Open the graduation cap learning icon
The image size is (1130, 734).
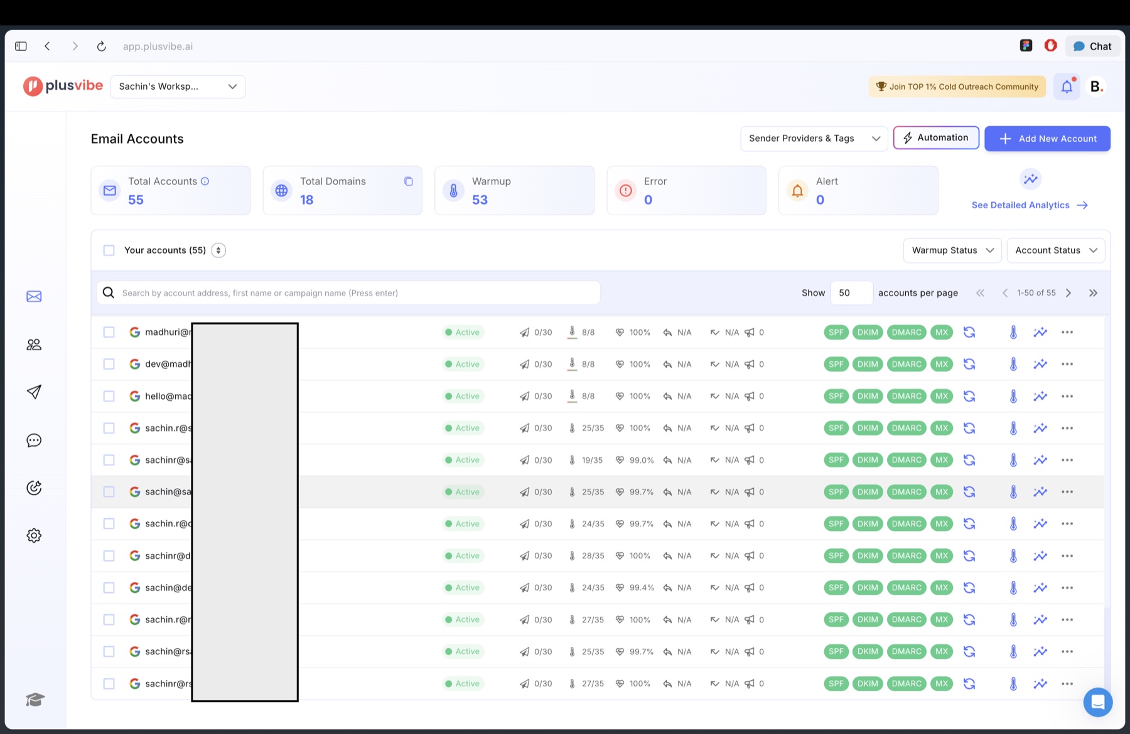click(x=35, y=699)
